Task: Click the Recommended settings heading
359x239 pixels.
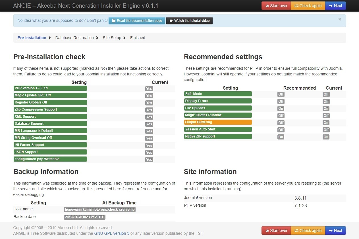Action: pos(223,57)
